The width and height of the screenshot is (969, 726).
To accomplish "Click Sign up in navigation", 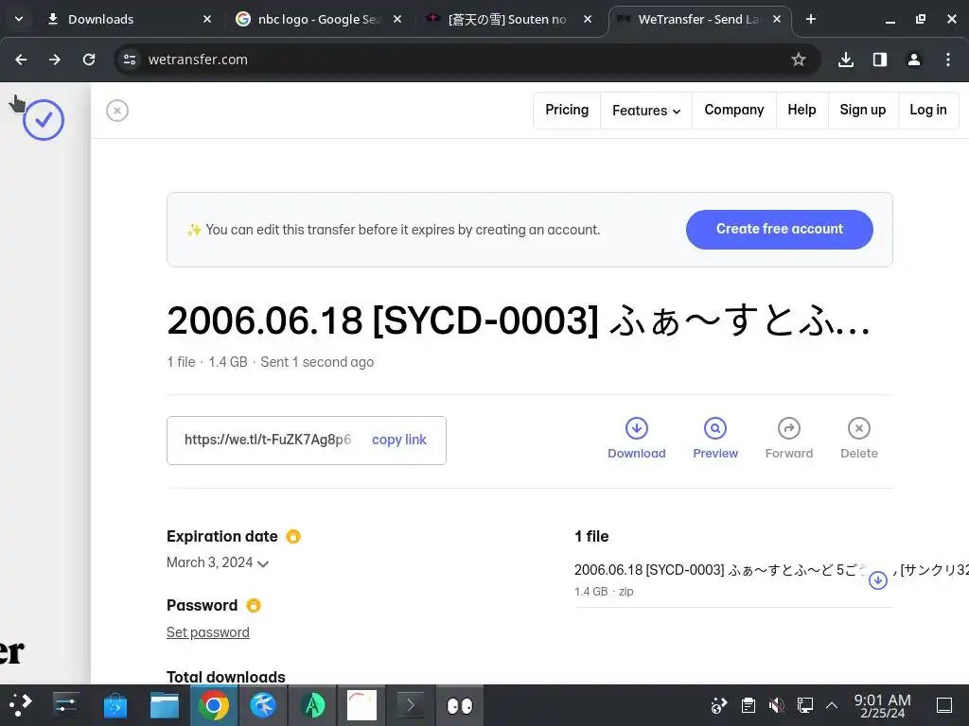I will point(863,110).
